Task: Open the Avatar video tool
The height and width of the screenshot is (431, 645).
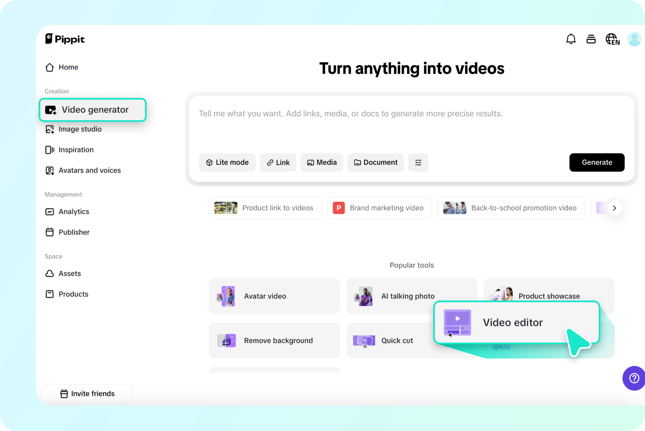Action: 274,296
